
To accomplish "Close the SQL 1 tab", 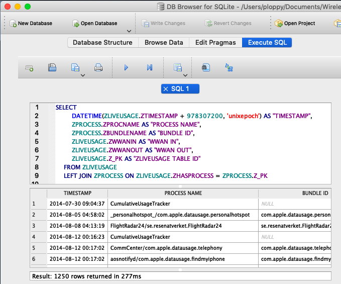I will [166, 89].
